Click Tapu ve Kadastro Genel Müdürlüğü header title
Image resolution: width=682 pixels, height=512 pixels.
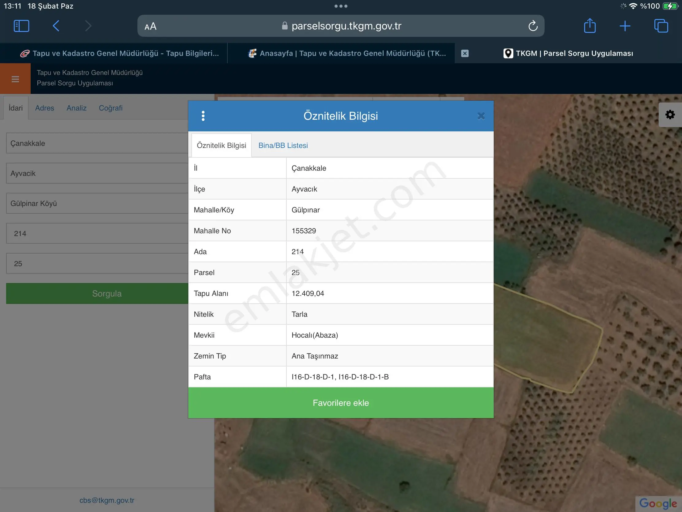[x=90, y=72]
